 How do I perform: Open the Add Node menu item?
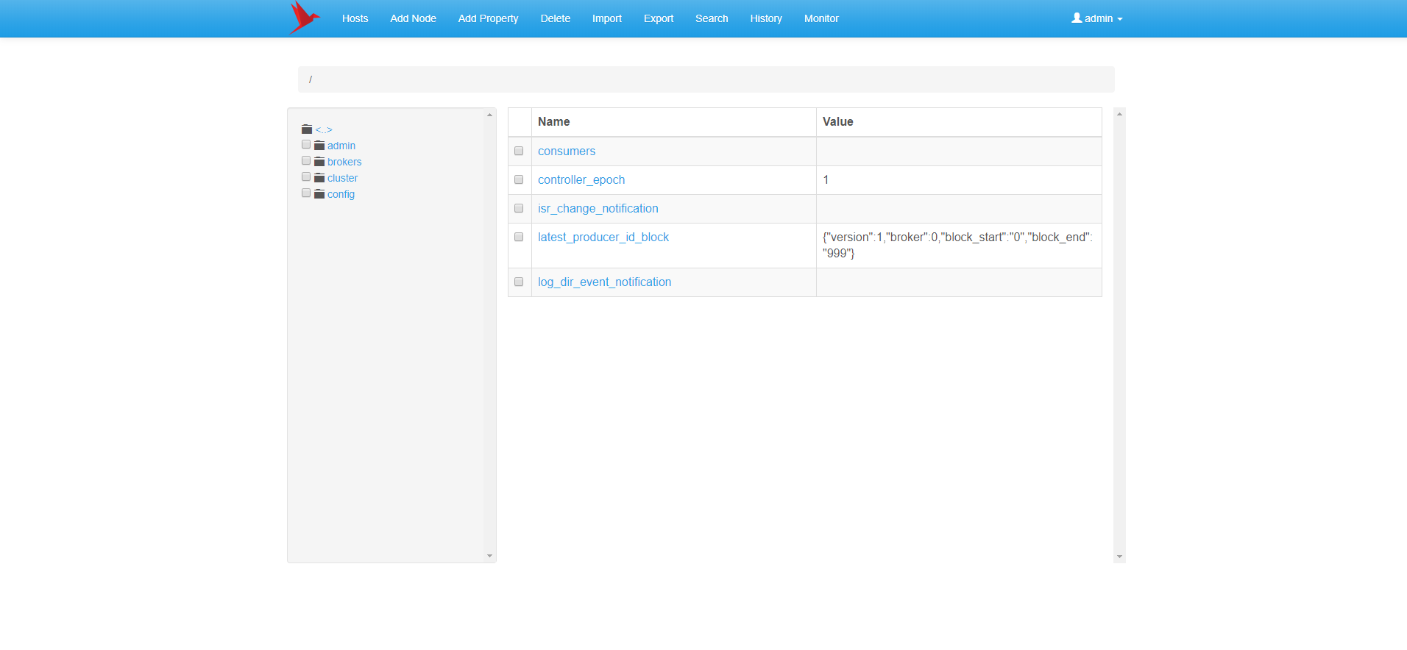pos(413,18)
